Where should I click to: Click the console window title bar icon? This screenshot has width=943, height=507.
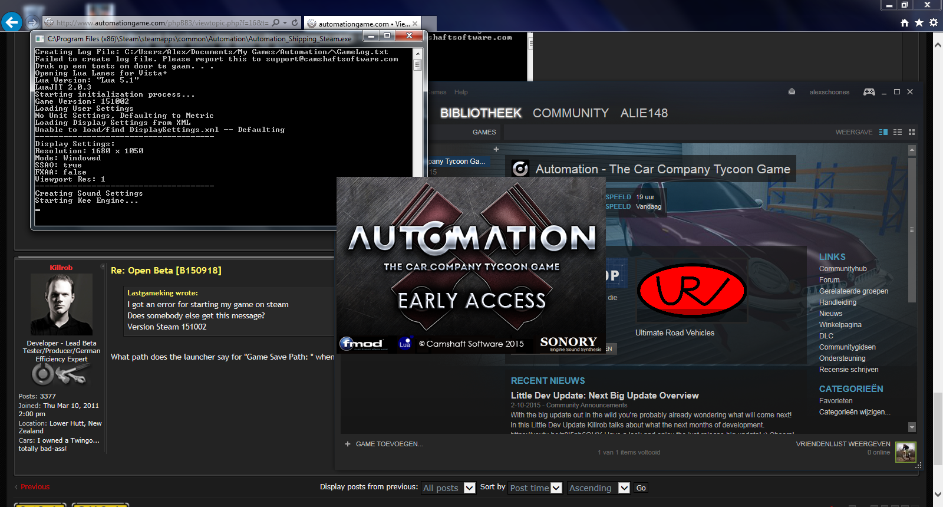[39, 38]
